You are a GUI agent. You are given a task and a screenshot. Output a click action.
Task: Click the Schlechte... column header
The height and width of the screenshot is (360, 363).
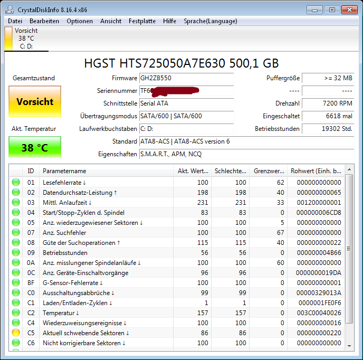pyautogui.click(x=231, y=171)
